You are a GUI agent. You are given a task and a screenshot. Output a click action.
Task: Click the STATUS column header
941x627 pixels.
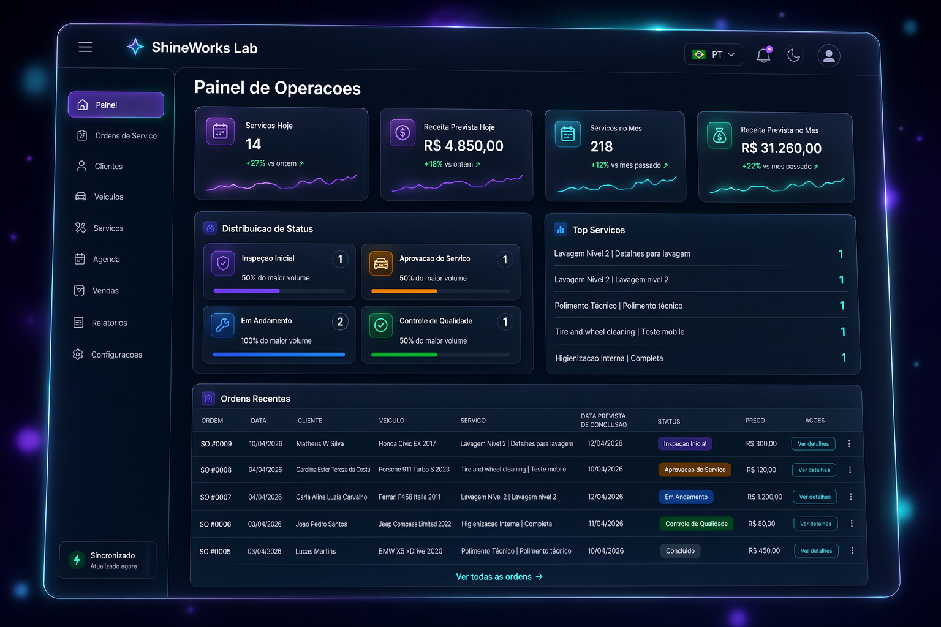(669, 422)
